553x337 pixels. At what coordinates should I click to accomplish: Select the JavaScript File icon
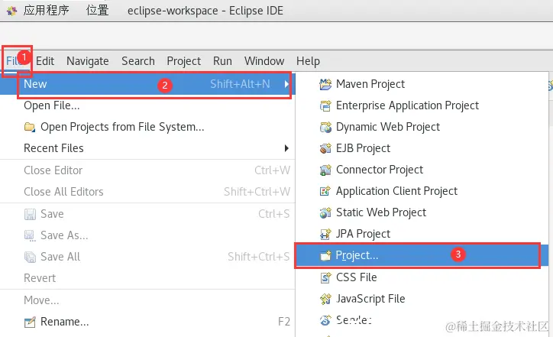[x=325, y=299]
